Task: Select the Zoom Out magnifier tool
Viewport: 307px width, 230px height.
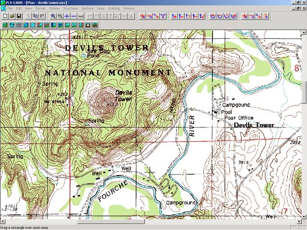Action: [x=60, y=16]
